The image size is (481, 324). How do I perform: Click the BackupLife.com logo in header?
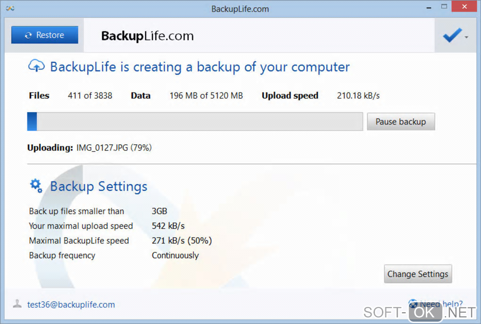(147, 36)
